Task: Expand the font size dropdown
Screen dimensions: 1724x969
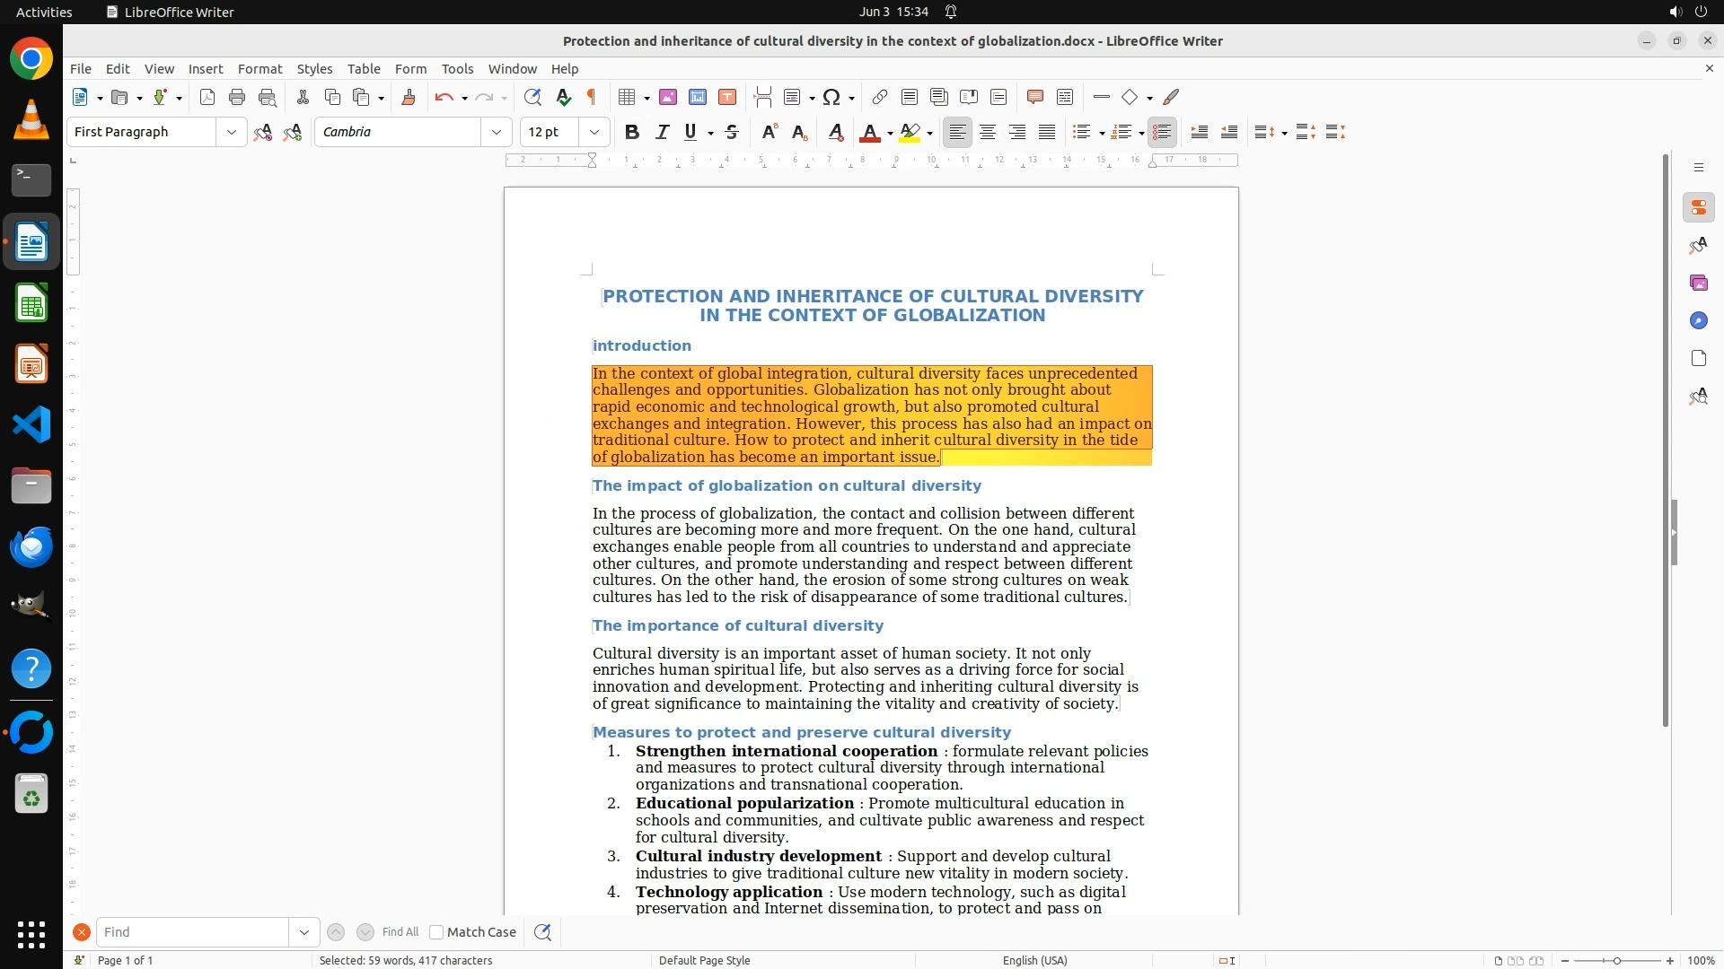Action: tap(594, 133)
